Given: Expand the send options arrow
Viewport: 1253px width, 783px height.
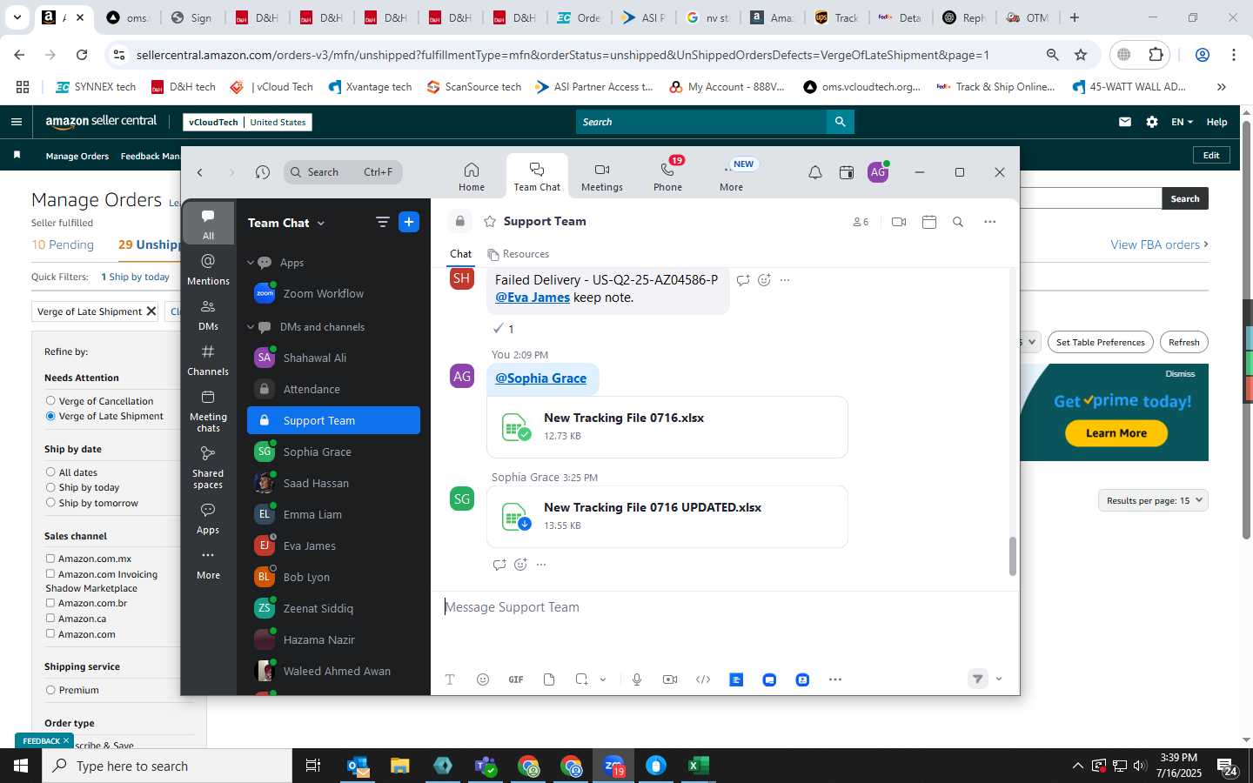Looking at the screenshot, I should pos(999,679).
